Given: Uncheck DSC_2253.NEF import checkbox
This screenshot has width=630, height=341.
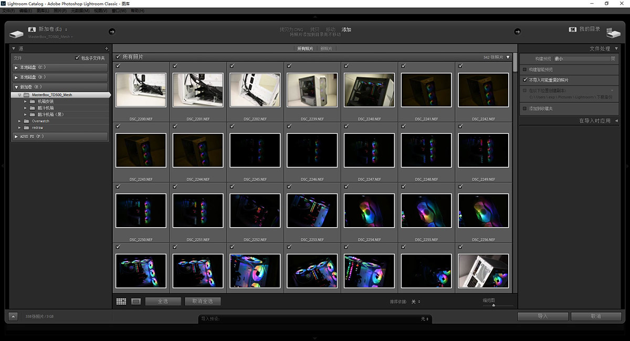Looking at the screenshot, I should [289, 187].
